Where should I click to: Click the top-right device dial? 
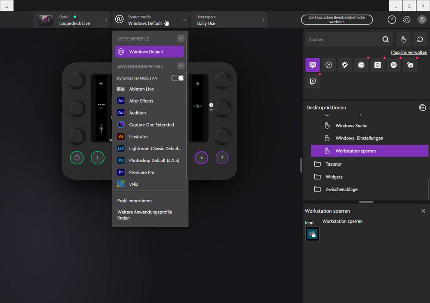pos(222,80)
